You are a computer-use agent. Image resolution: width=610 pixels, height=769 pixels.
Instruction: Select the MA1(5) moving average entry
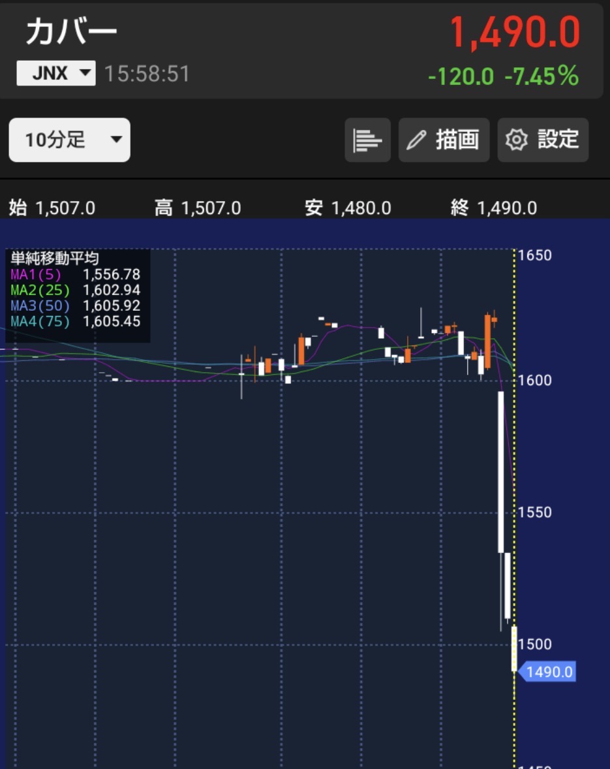click(76, 274)
